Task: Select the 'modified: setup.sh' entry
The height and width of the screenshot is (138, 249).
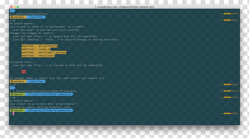Action: 36,49
